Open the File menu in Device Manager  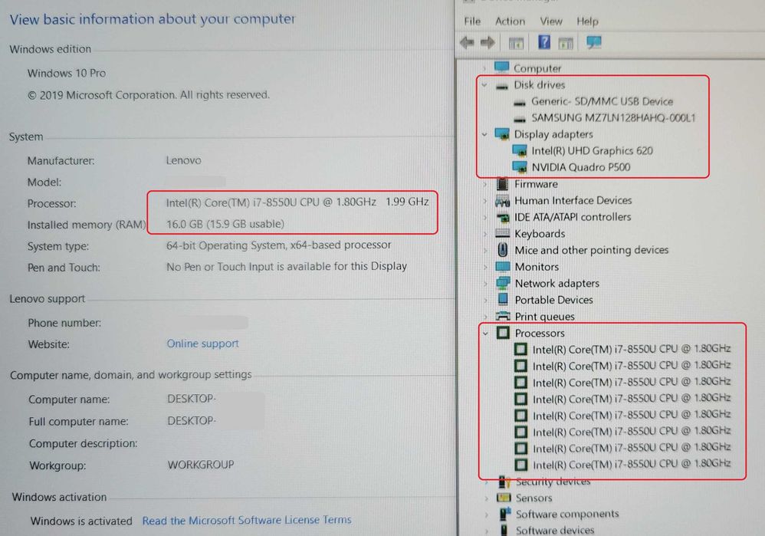pos(471,21)
